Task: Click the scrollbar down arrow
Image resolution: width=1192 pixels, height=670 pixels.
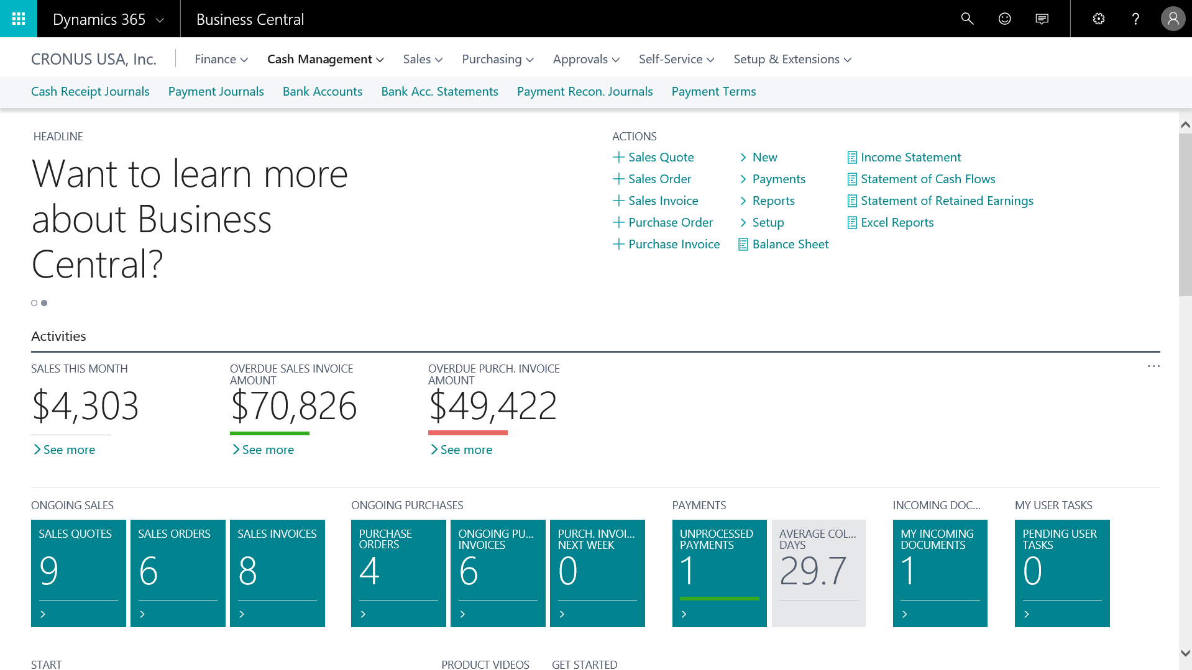Action: [x=1185, y=653]
